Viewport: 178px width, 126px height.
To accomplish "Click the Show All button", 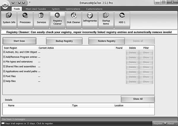I will tap(138, 99).
